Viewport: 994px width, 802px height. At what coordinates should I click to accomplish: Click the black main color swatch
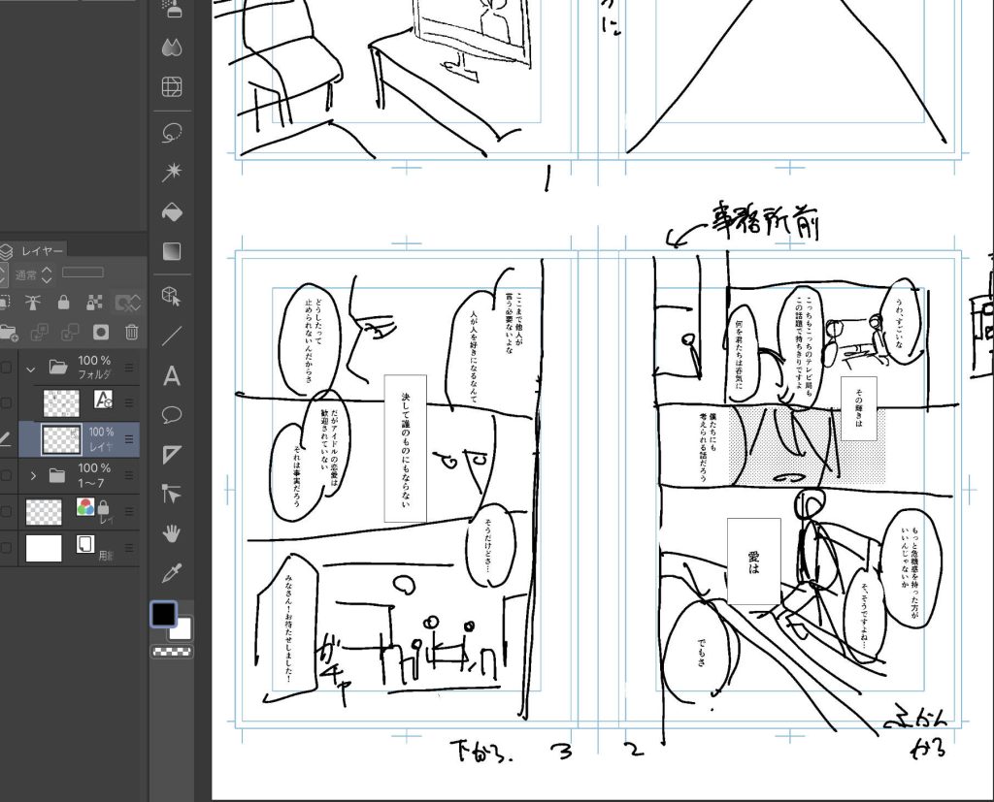tap(163, 615)
